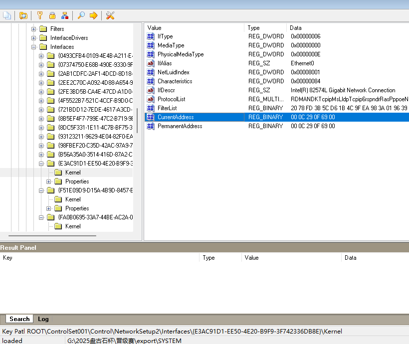
Task: Expand the Filters tree node
Action: point(33,29)
